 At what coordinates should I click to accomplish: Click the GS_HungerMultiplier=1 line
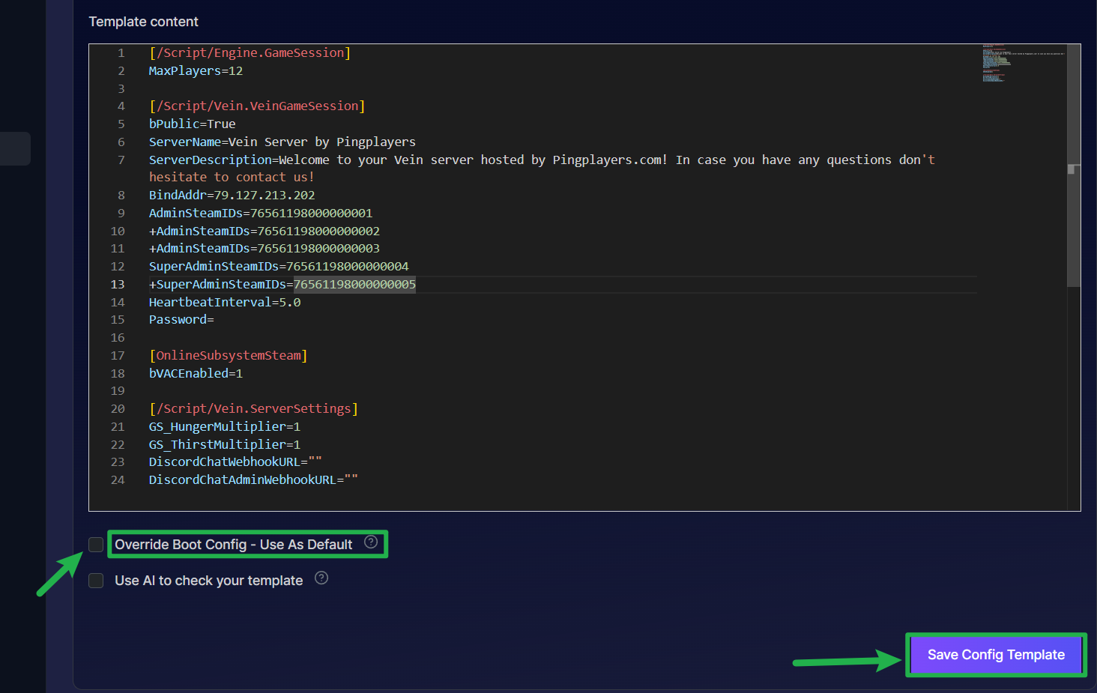pos(224,427)
